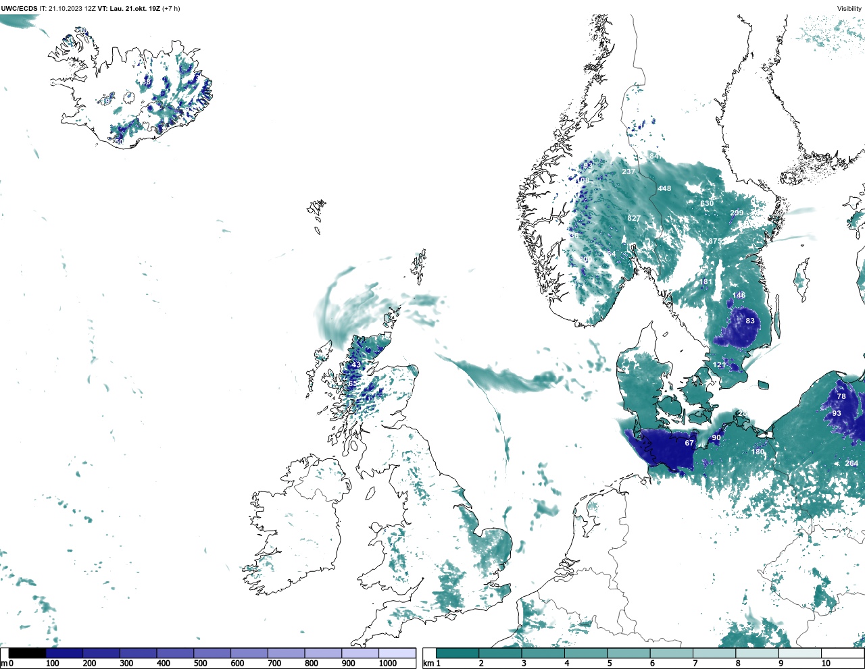Choose the 5–6 km legend swatch

[x=628, y=653]
